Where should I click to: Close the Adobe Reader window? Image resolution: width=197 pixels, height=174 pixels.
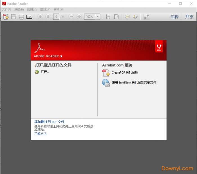coord(191,4)
